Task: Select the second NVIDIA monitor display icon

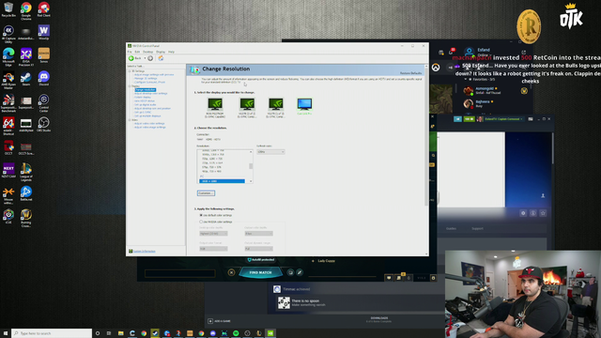Action: point(247,104)
